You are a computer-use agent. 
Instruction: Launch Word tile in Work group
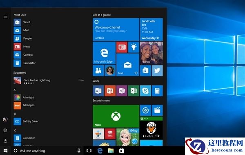pyautogui.click(x=98, y=91)
